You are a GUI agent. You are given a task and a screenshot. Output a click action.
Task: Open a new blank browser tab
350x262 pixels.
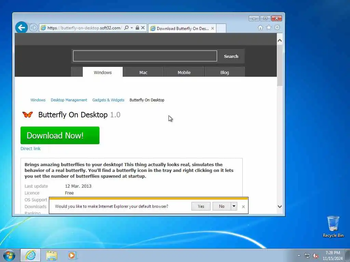[x=221, y=28]
